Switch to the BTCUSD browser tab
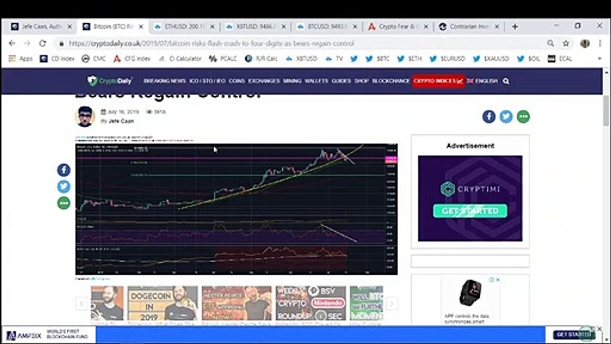Viewport: 611px width, 344px height. pyautogui.click(x=327, y=27)
